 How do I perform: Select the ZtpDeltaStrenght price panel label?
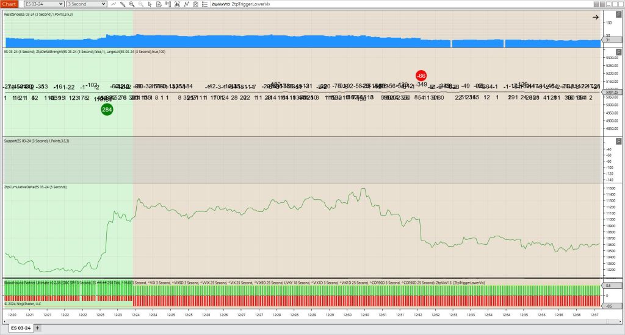pyautogui.click(x=84, y=52)
